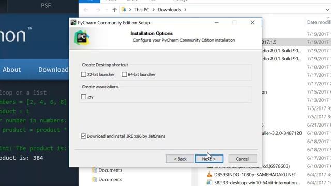Switch to the PSF tab on the Python site
Screen dimensions: 331x186
[x=46, y=5]
